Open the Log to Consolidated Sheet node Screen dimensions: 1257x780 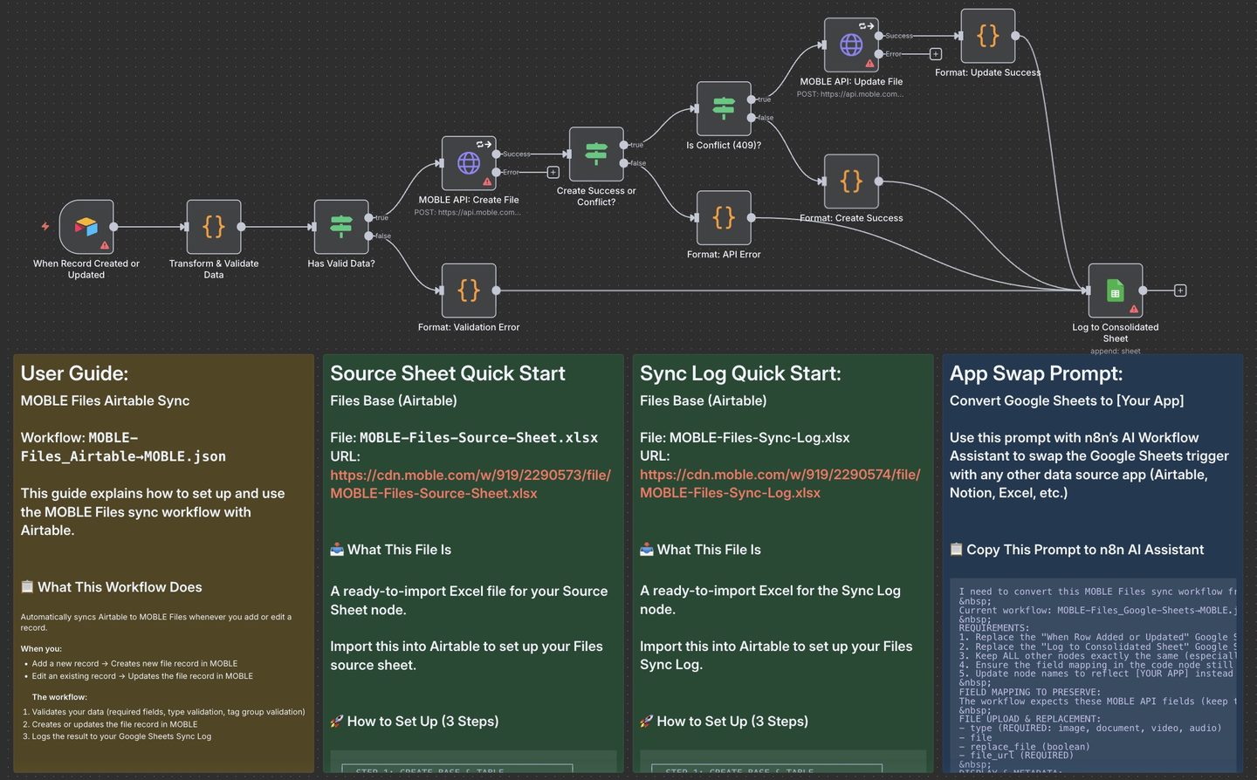[x=1115, y=291]
